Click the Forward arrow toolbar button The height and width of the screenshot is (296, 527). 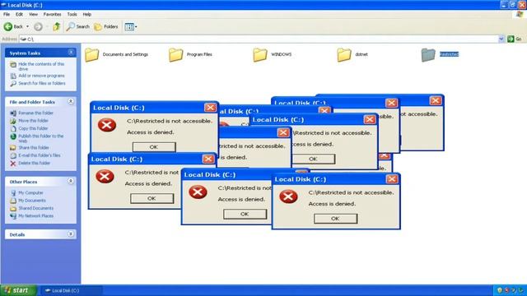[38, 26]
